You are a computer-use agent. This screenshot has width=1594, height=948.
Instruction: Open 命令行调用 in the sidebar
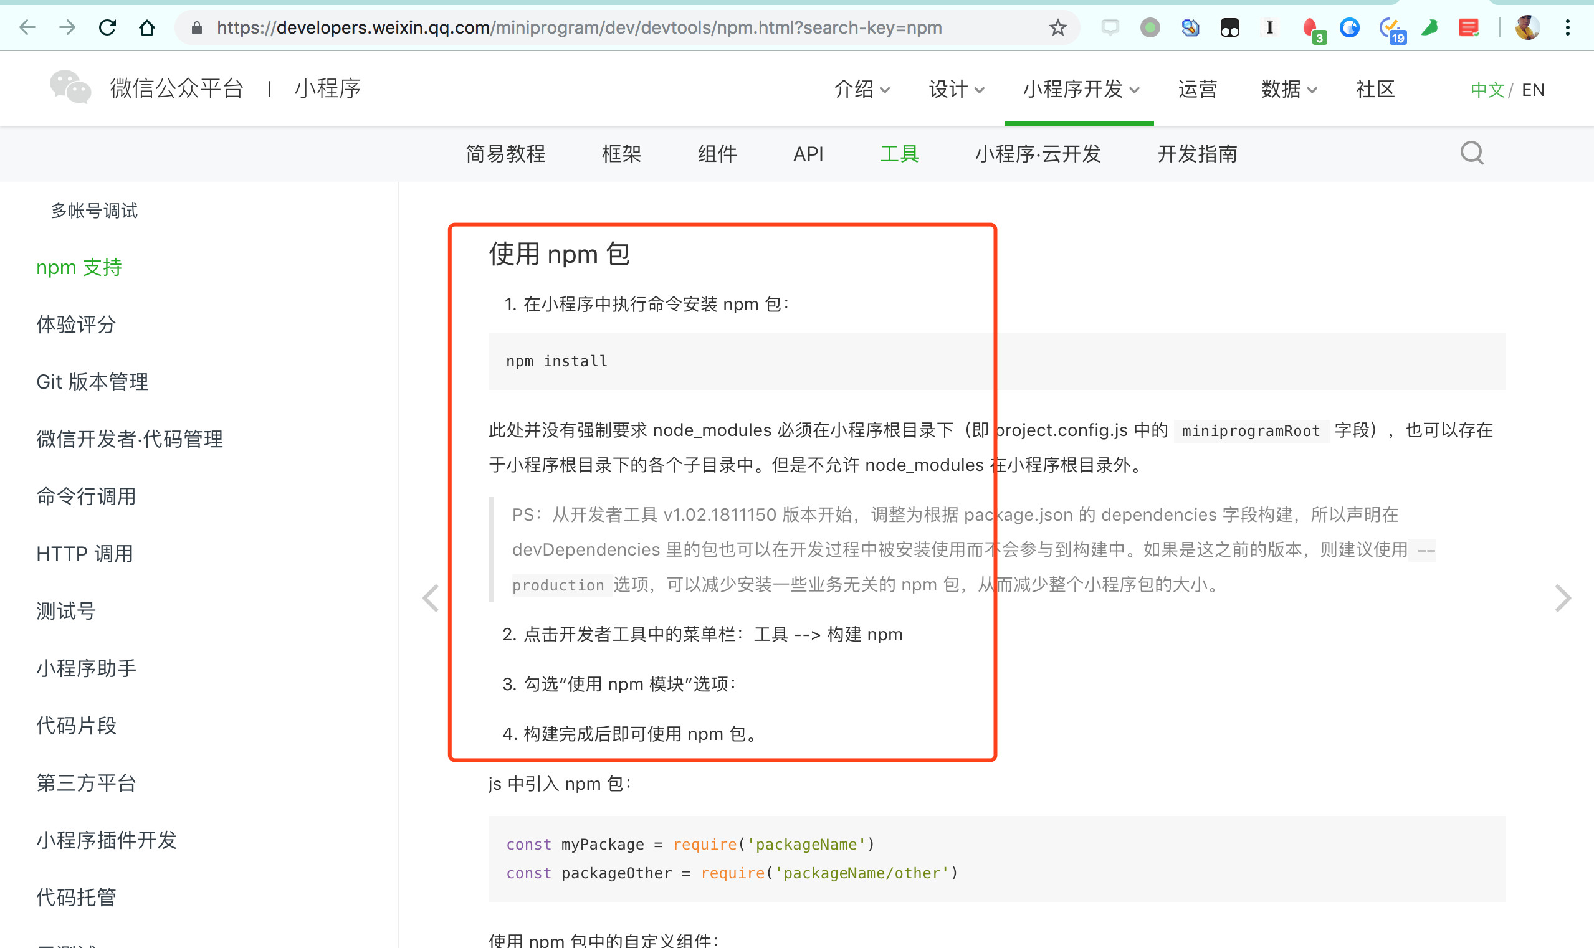tap(86, 496)
